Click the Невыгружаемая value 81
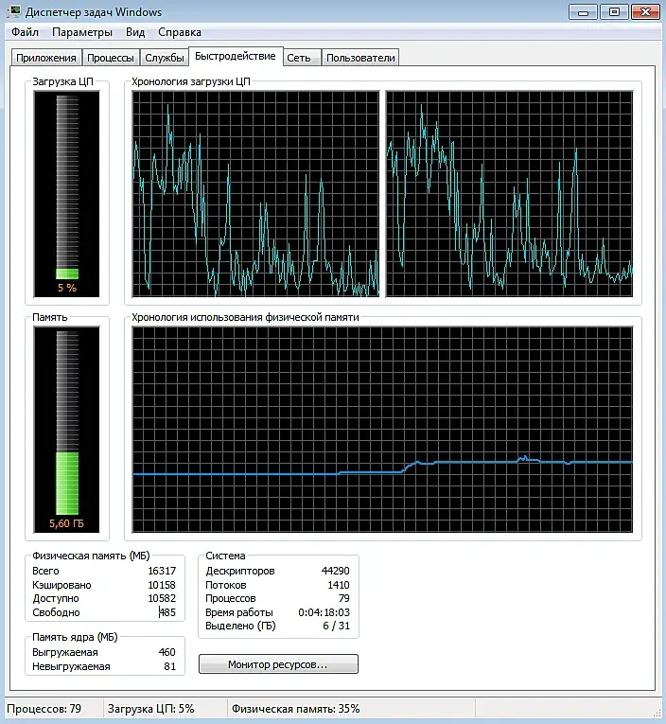Image resolution: width=666 pixels, height=724 pixels. tap(170, 666)
